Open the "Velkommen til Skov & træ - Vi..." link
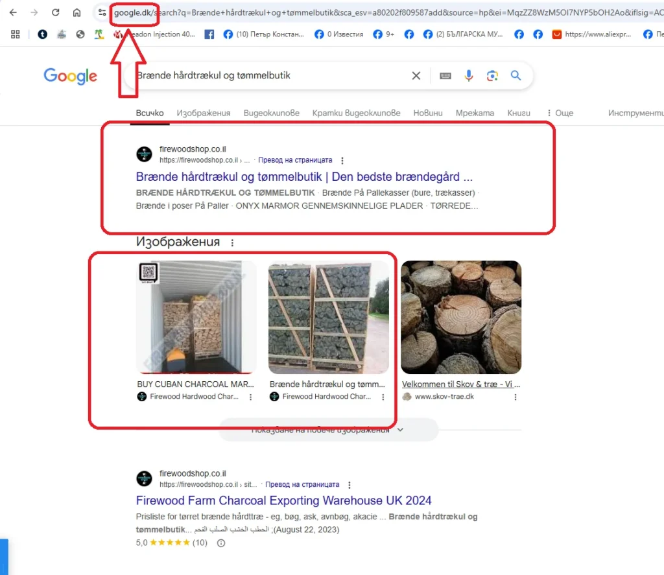The width and height of the screenshot is (664, 575). click(x=461, y=384)
